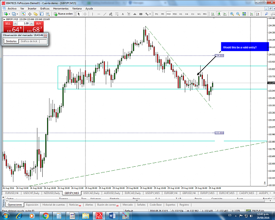Select the M1 timeframe

157,14
